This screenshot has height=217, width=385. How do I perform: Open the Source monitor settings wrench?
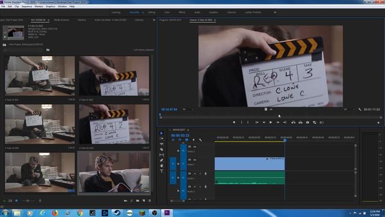coord(360,109)
